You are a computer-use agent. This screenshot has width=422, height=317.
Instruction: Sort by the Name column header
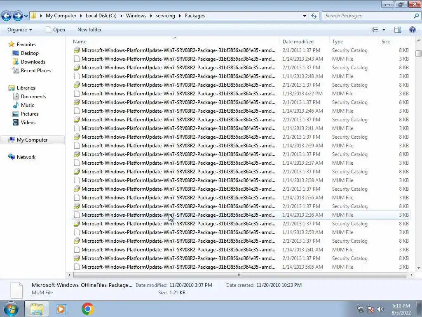(x=176, y=42)
